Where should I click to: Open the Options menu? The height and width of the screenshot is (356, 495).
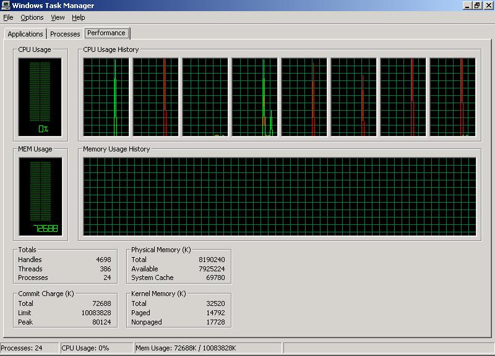(x=32, y=17)
